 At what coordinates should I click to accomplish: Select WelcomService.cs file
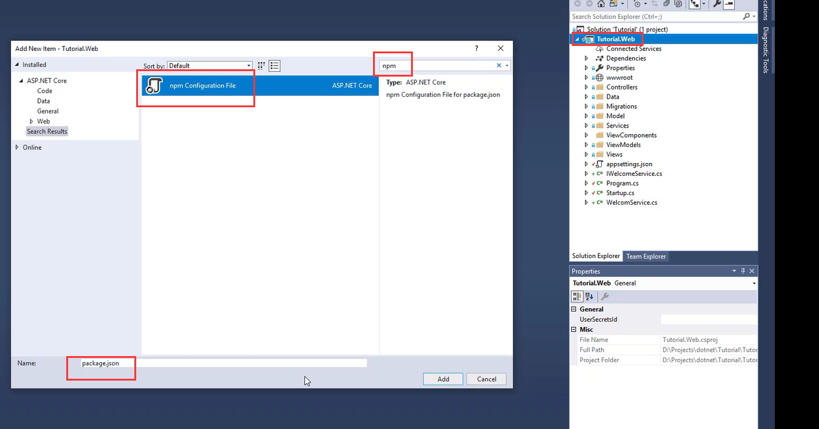[x=631, y=202]
